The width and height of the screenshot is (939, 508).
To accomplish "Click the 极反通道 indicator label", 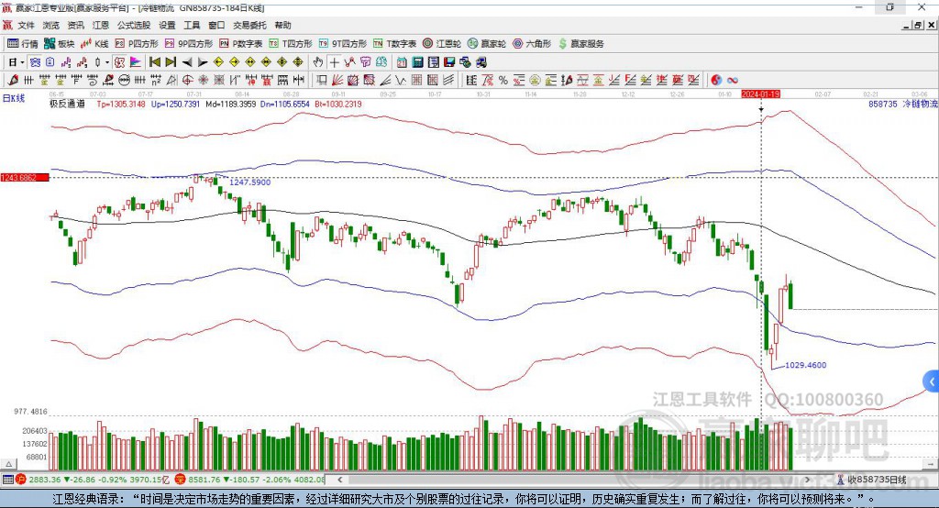I will pyautogui.click(x=67, y=104).
